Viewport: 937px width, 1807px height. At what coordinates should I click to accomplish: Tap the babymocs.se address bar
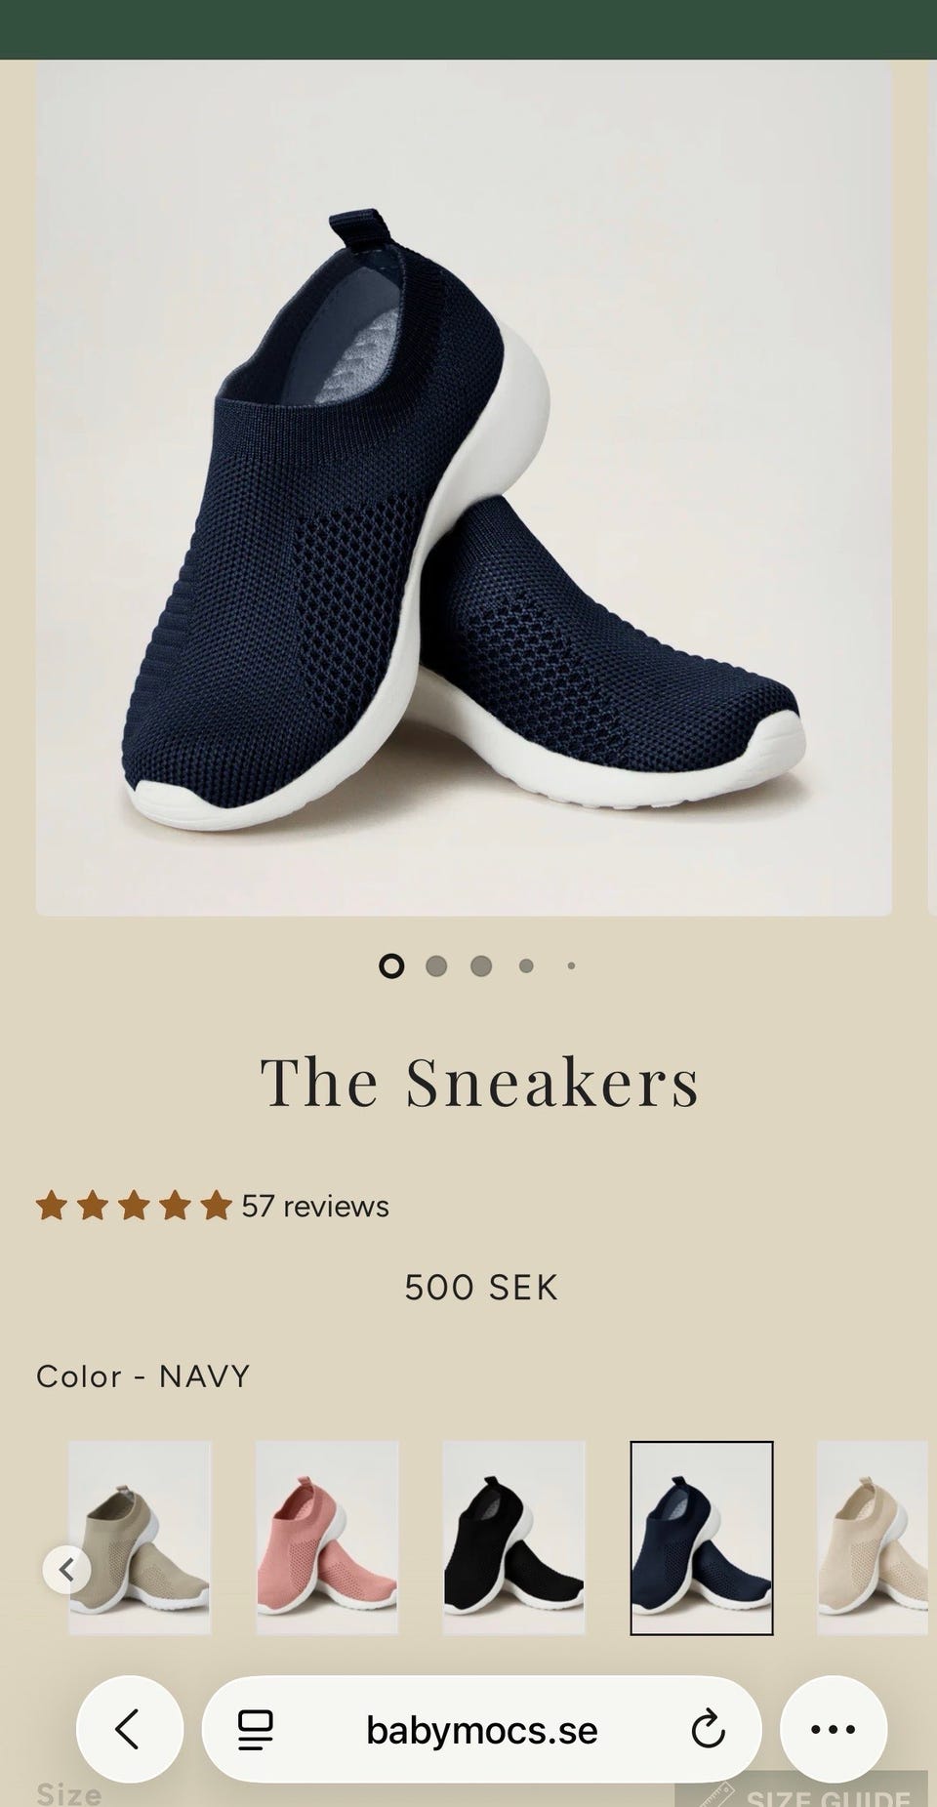pyautogui.click(x=481, y=1730)
